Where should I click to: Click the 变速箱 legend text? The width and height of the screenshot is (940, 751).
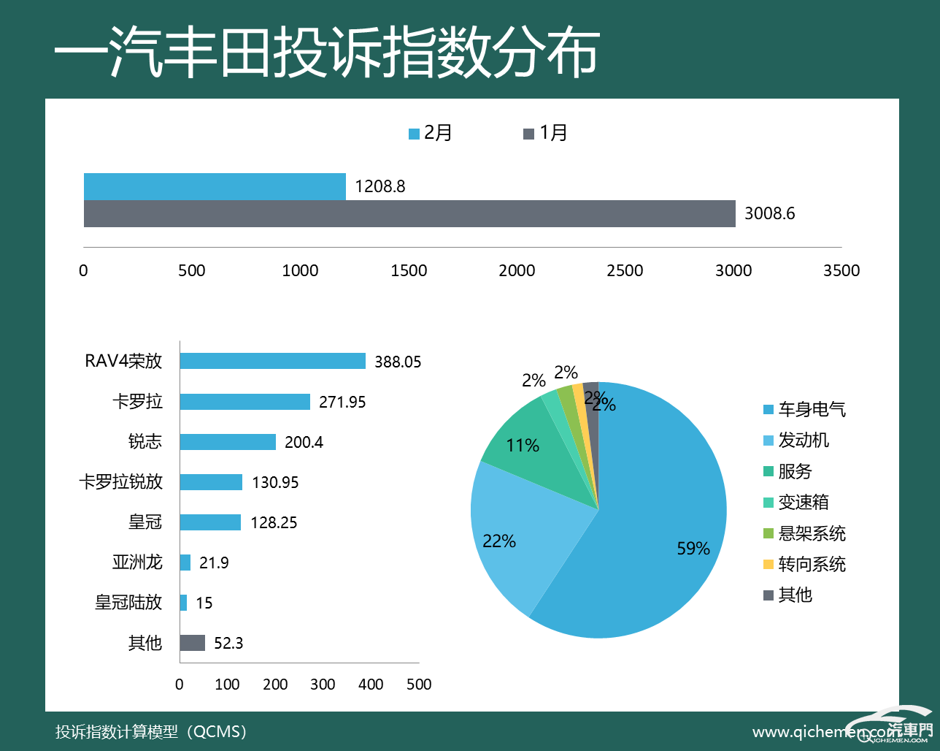pos(804,503)
